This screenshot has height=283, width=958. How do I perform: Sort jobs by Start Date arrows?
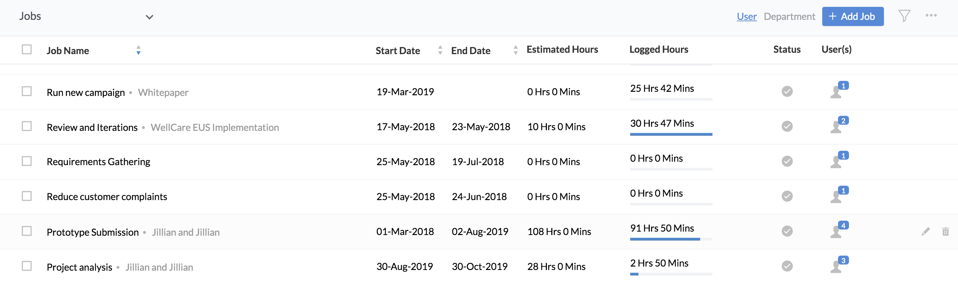coord(440,50)
